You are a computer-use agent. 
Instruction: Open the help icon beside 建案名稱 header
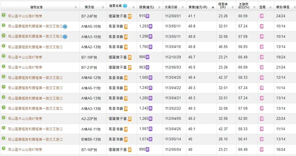(125, 6)
